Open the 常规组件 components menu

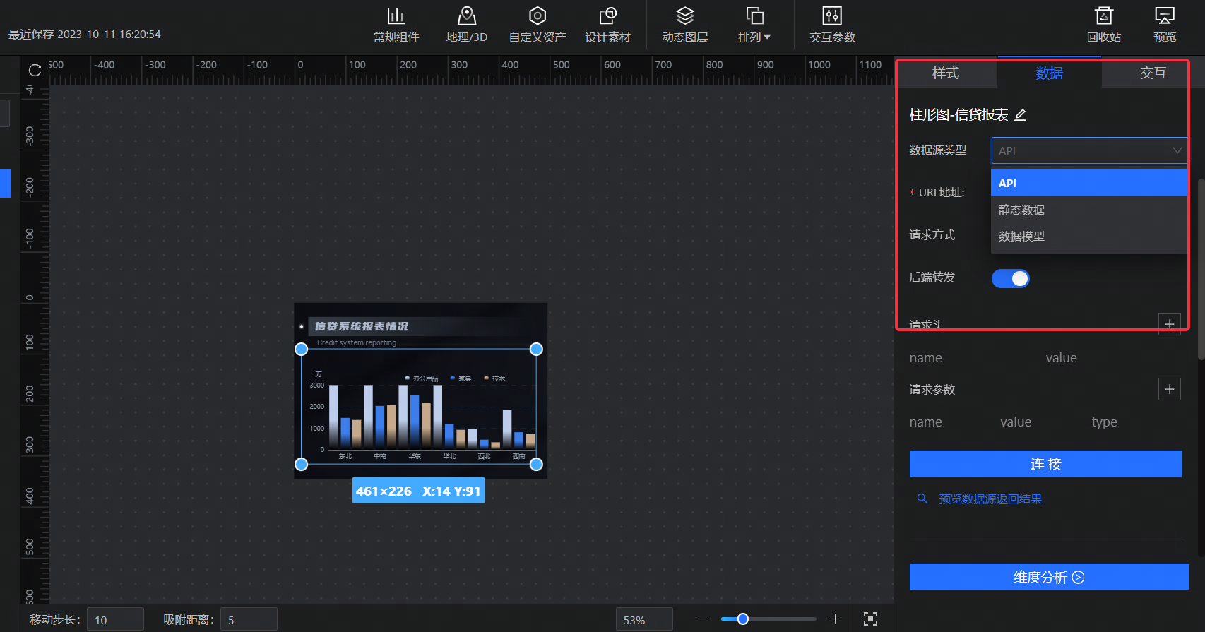[396, 25]
